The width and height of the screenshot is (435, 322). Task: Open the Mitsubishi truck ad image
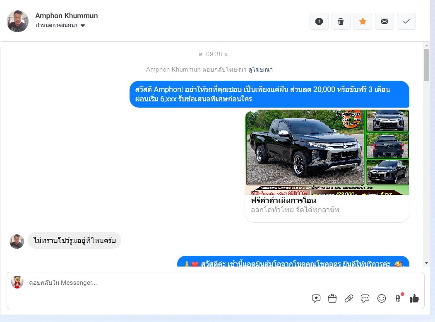327,152
